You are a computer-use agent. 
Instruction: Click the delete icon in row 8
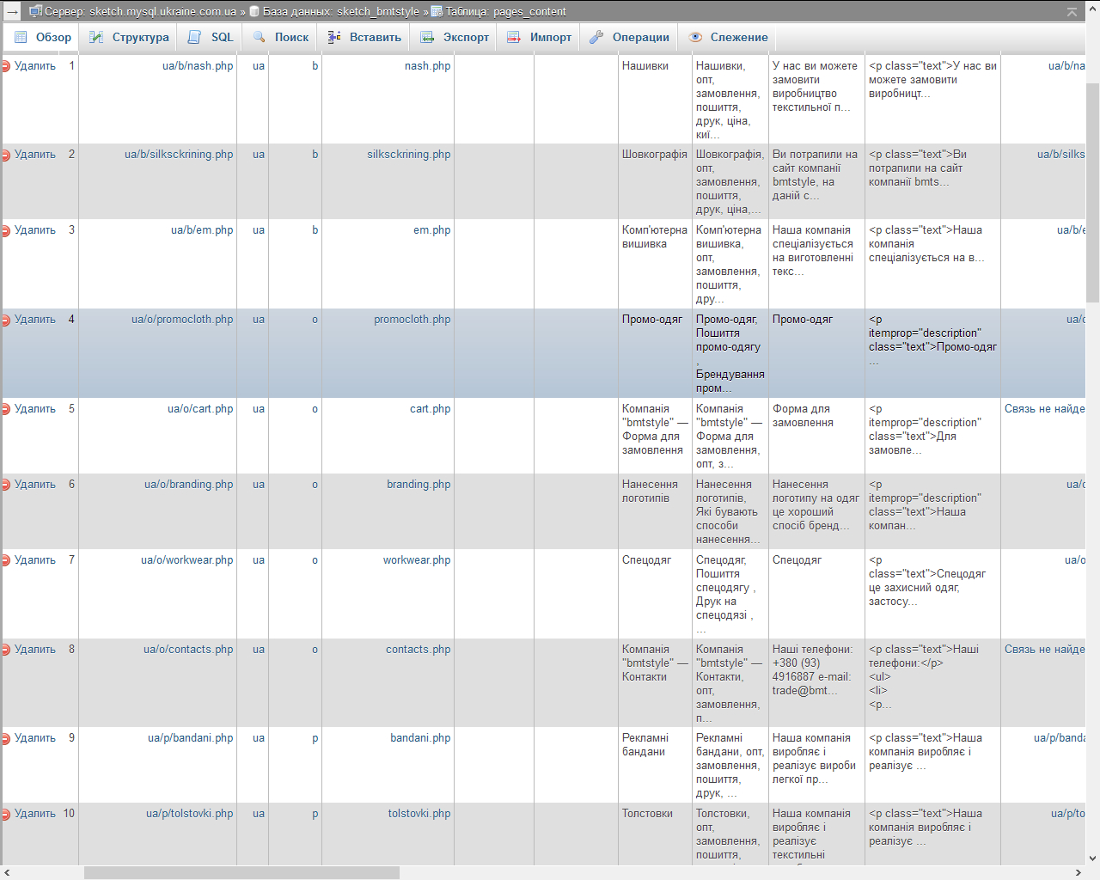[5, 650]
